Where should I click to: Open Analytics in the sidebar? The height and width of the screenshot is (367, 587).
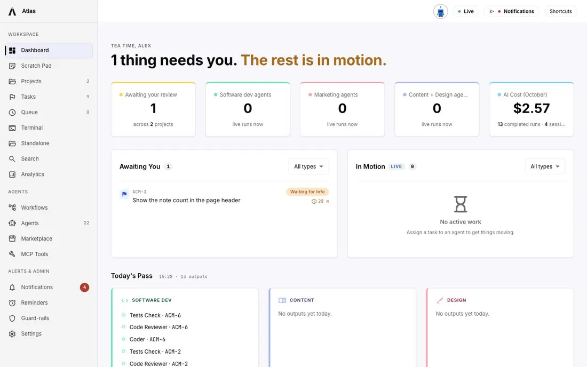click(49, 174)
